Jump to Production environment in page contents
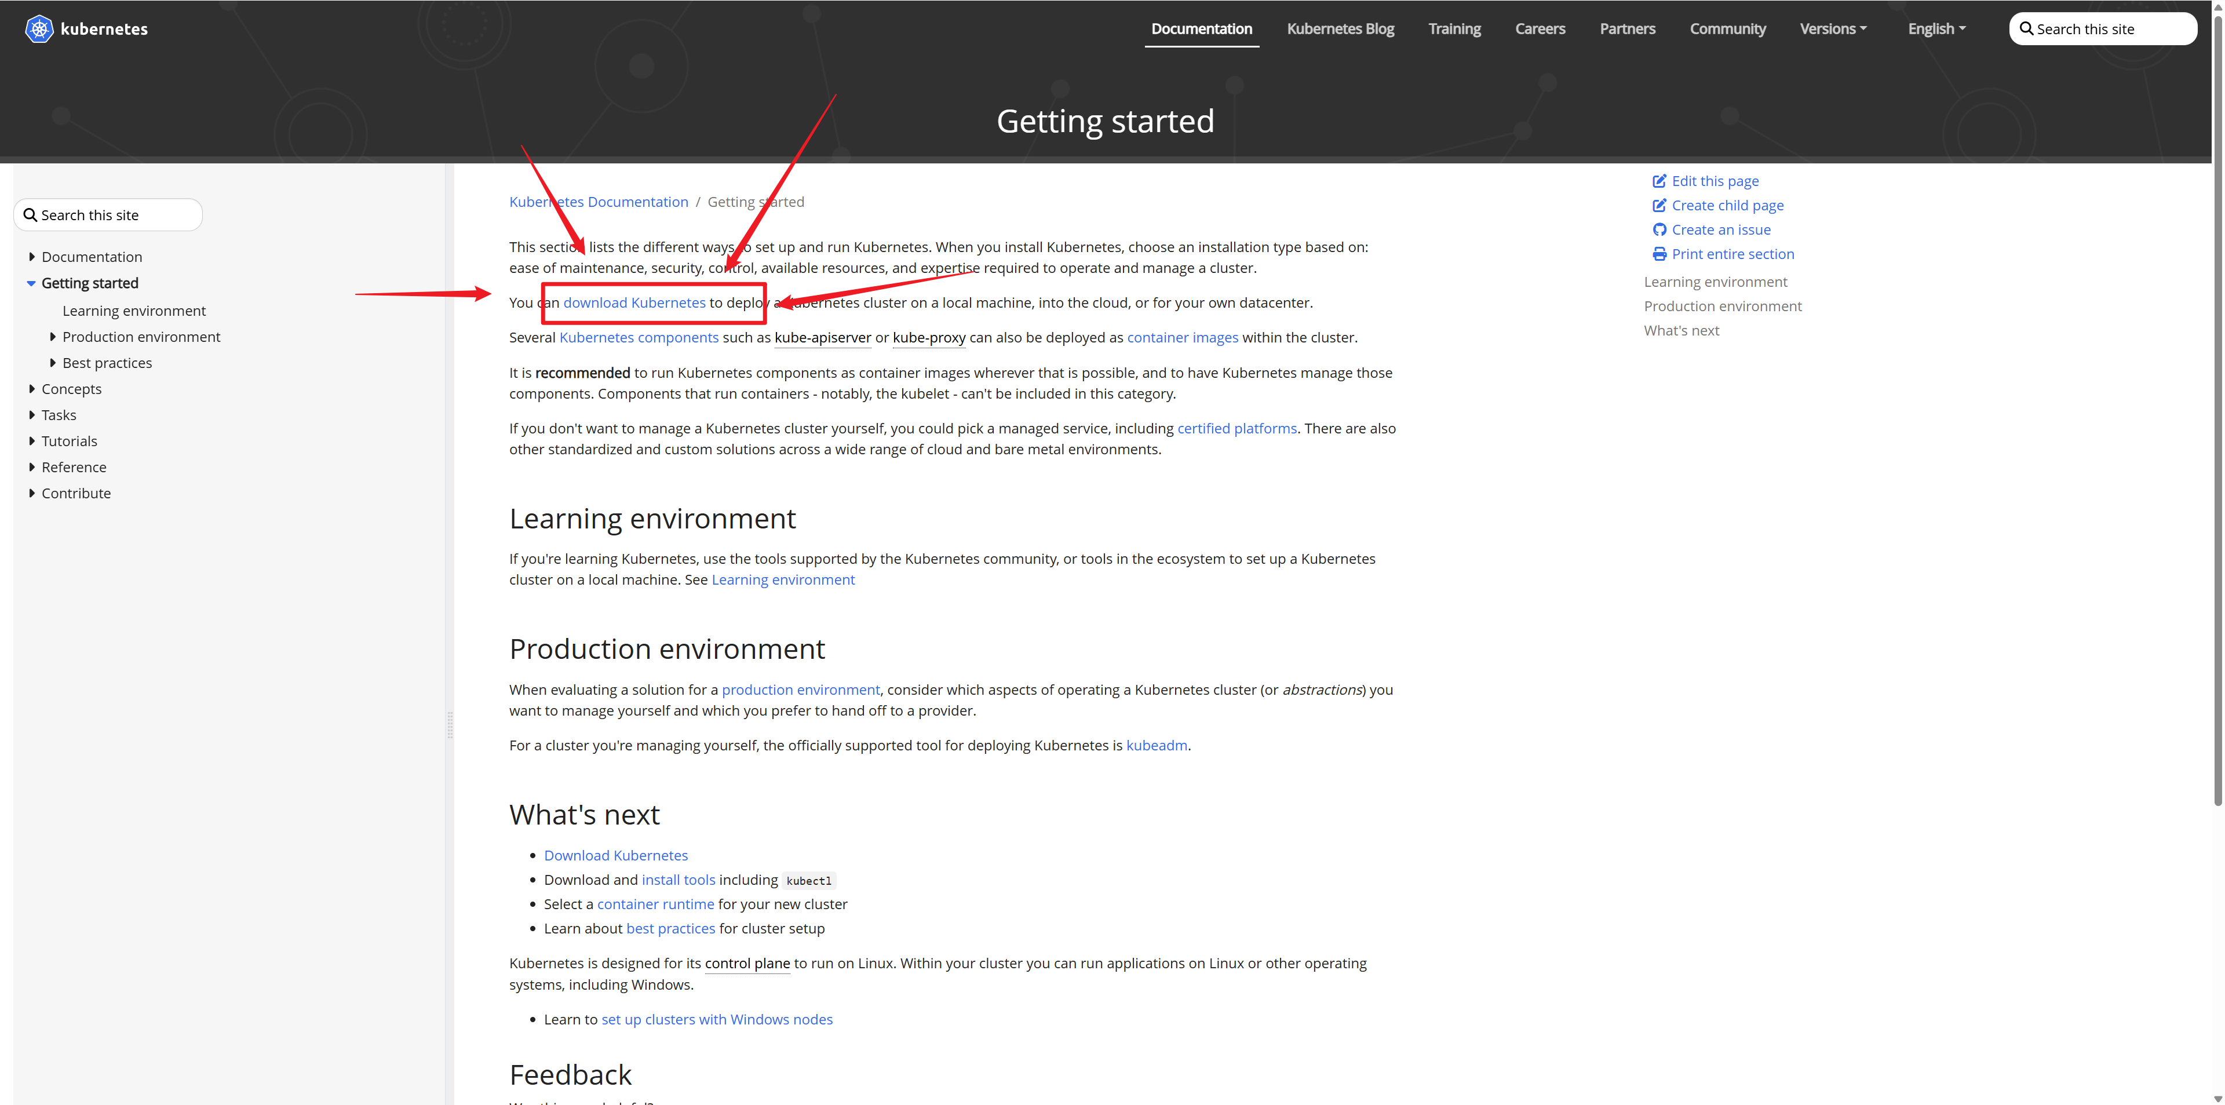 pyautogui.click(x=1722, y=306)
